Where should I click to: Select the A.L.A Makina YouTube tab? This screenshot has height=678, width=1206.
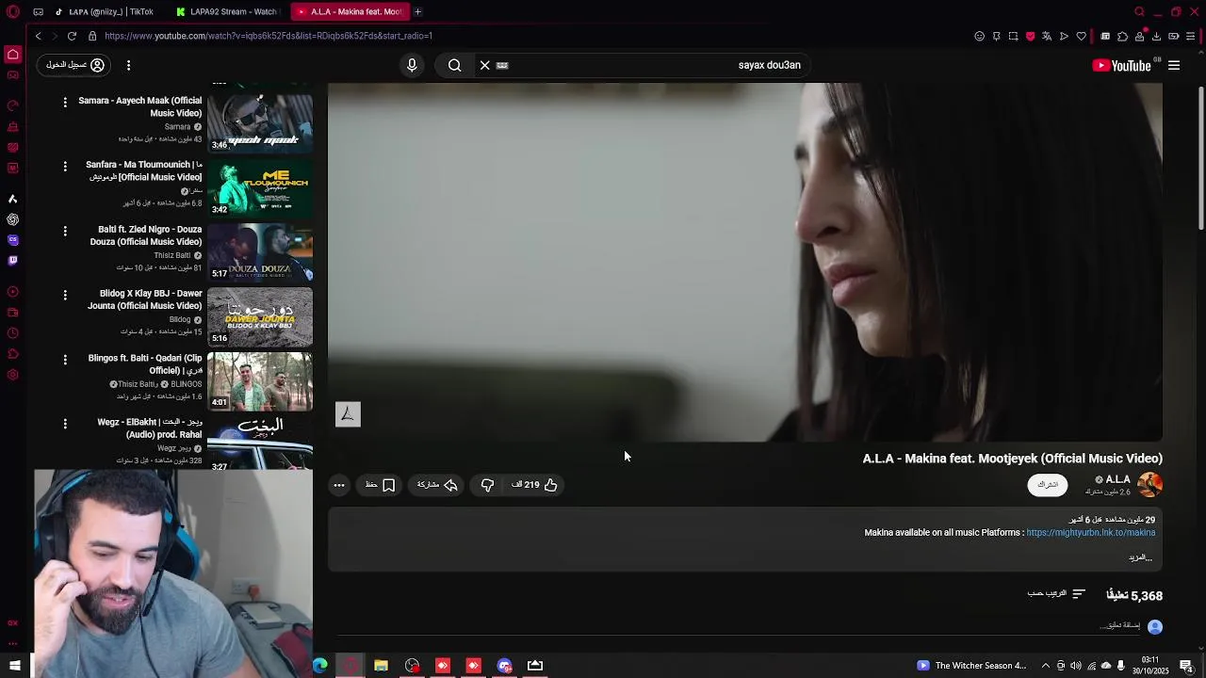coord(349,11)
